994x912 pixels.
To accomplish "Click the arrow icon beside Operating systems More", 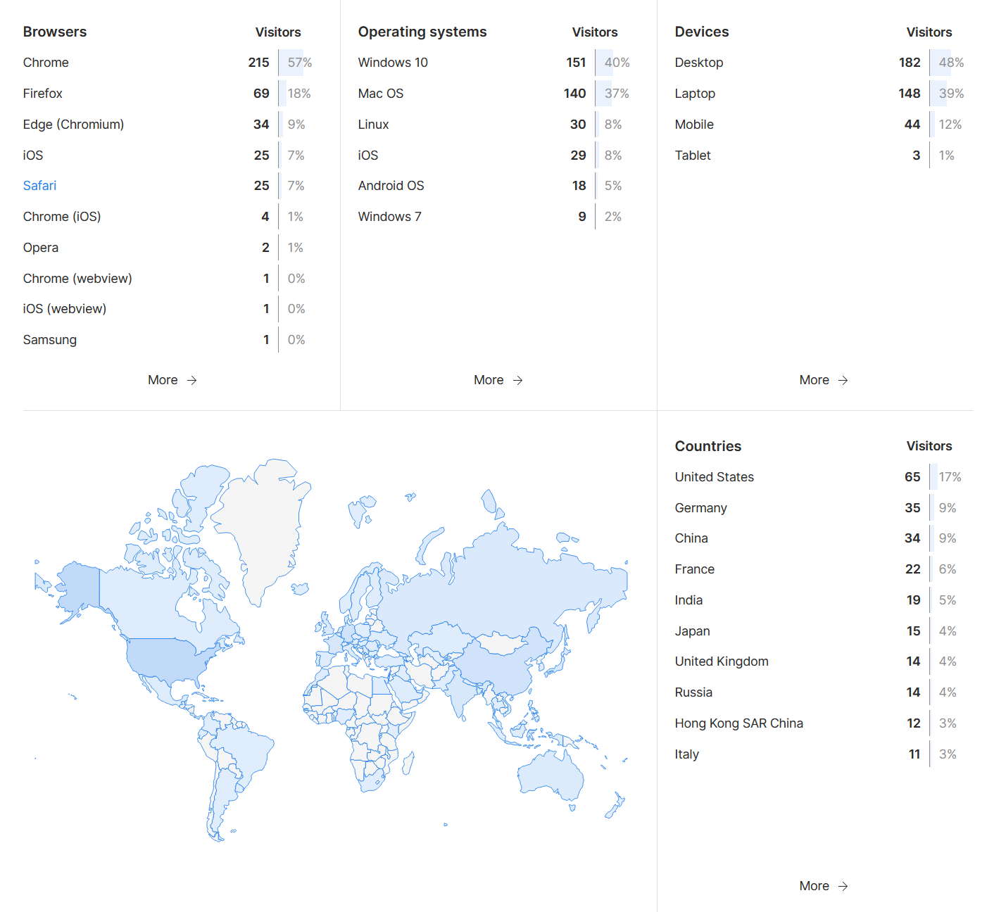I will [517, 380].
